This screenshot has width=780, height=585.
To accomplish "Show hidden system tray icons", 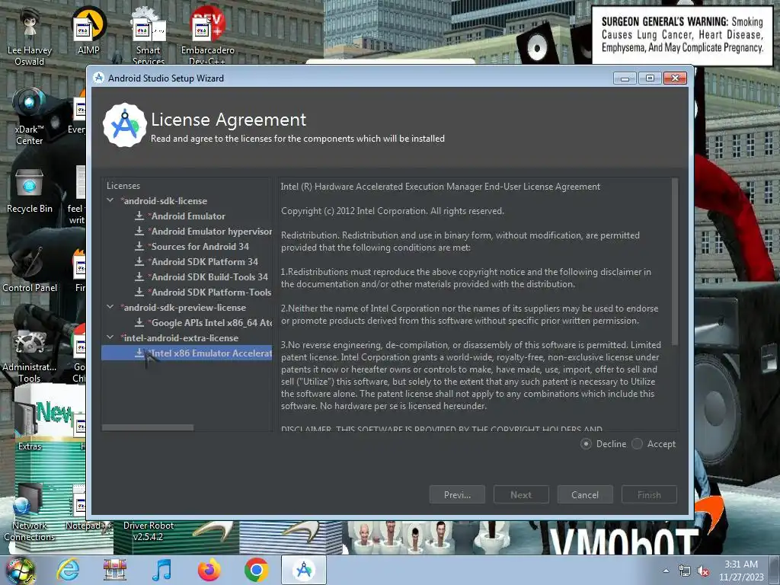I will click(x=666, y=571).
